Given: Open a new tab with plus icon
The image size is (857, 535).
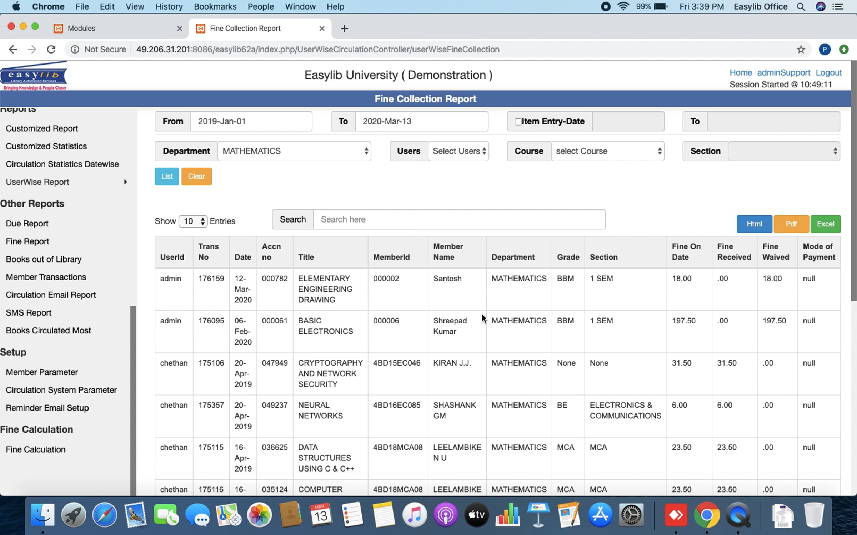Looking at the screenshot, I should pyautogui.click(x=344, y=29).
